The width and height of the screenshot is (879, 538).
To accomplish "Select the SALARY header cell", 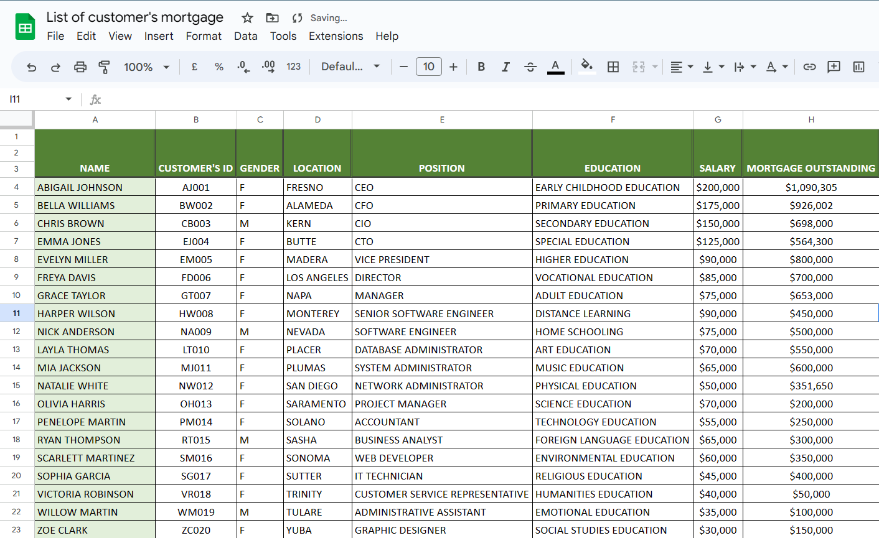I will coord(718,153).
